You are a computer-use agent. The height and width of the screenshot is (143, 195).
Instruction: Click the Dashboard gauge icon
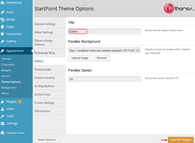(x=2, y=3)
